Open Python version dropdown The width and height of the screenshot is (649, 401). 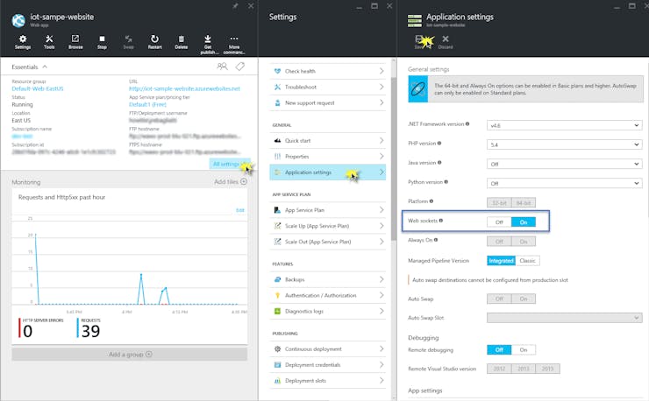564,183
